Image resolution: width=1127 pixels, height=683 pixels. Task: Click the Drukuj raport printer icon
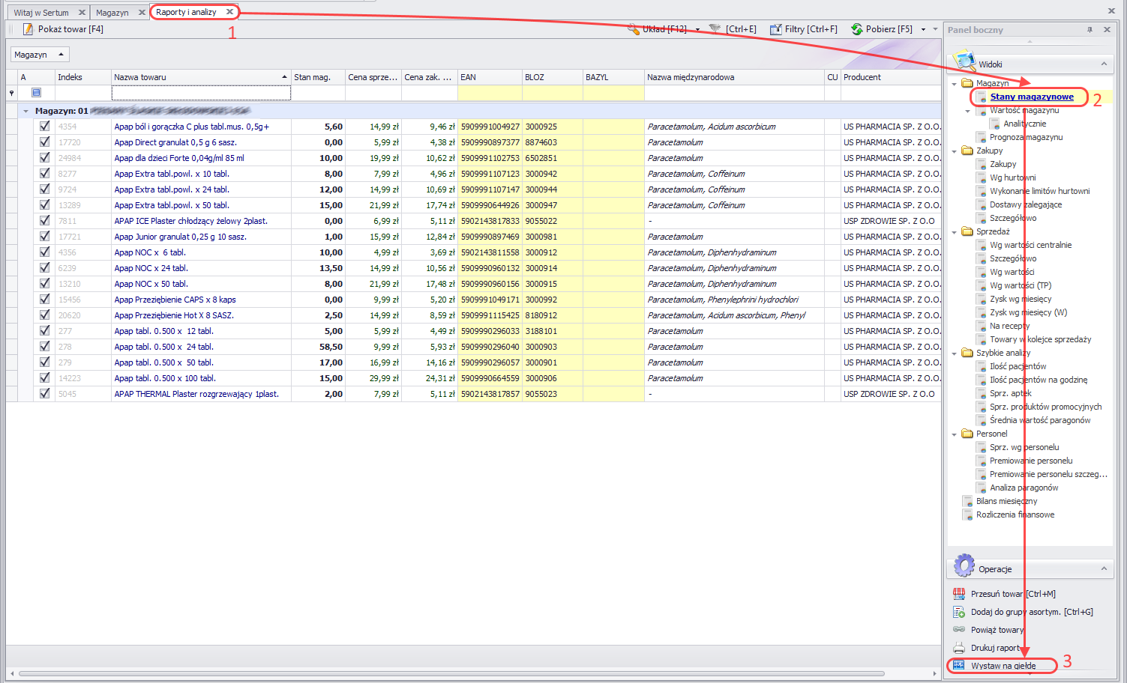(x=958, y=648)
